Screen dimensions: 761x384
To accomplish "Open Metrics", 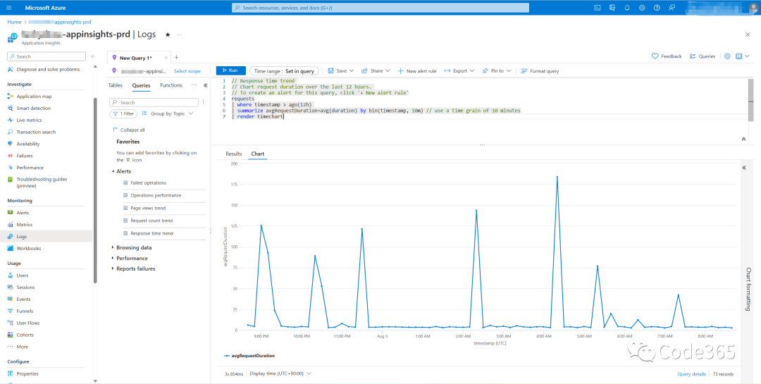I will point(24,225).
